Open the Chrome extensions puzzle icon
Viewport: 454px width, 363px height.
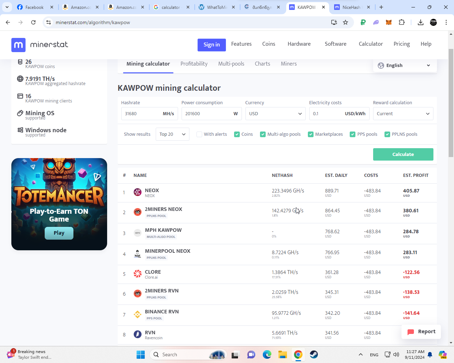coord(402,22)
